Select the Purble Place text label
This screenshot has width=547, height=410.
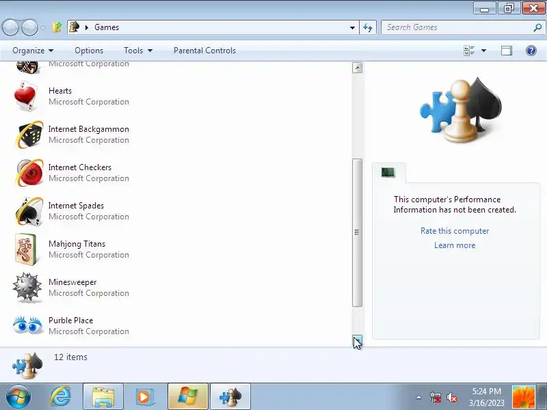tap(71, 320)
